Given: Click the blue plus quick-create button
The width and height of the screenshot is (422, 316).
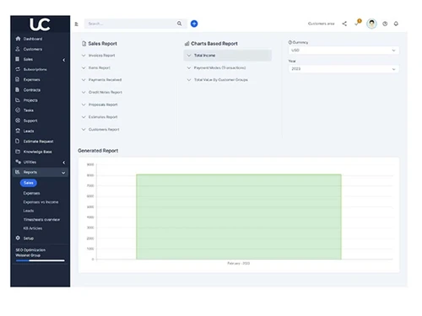Looking at the screenshot, I should 194,24.
